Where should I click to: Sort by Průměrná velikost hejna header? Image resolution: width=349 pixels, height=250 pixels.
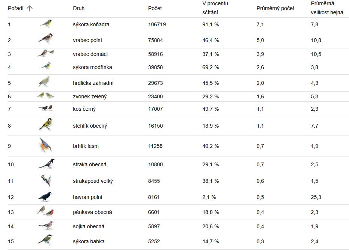327,8
